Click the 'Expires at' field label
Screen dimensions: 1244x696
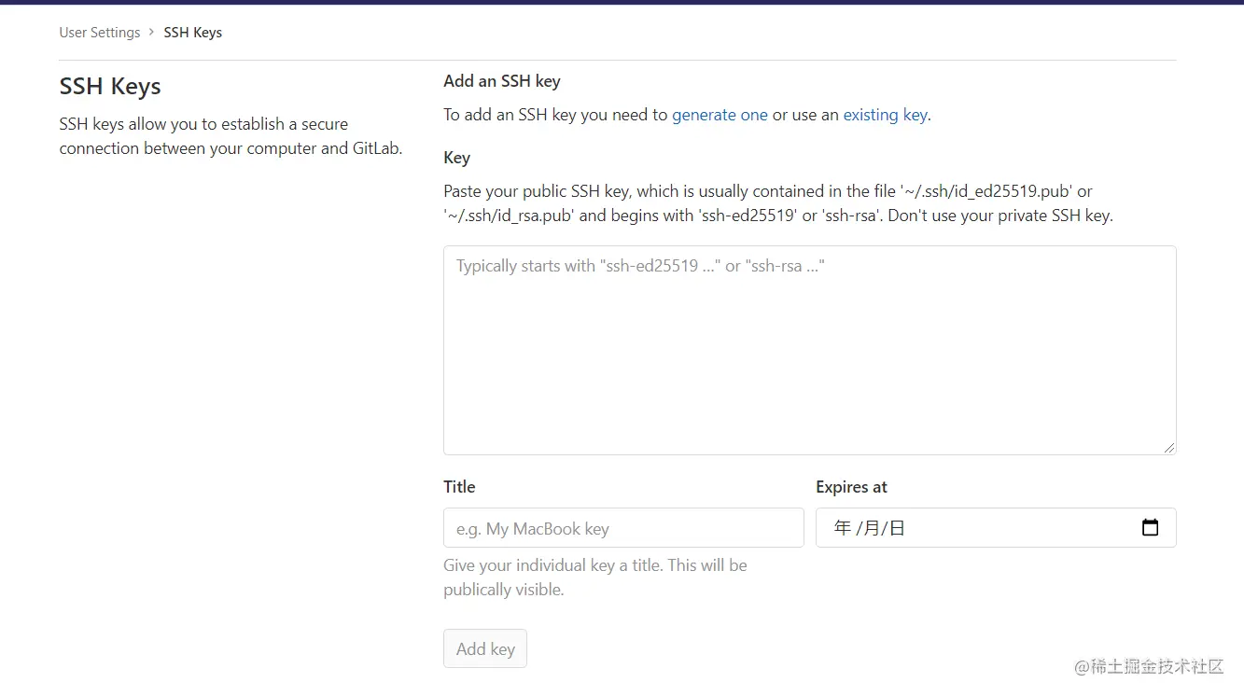[x=851, y=487]
